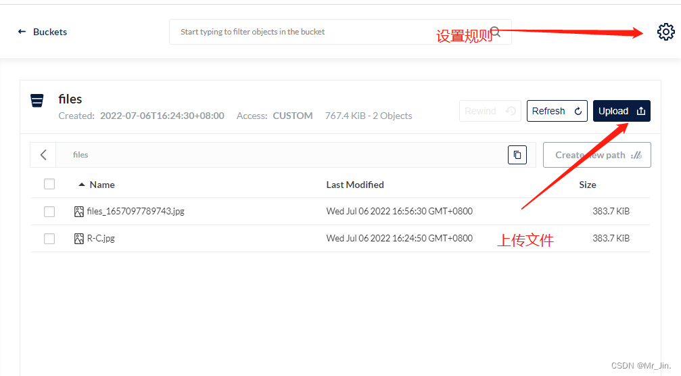Sort by Last Modified column
This screenshot has height=376, width=681.
[x=355, y=185]
